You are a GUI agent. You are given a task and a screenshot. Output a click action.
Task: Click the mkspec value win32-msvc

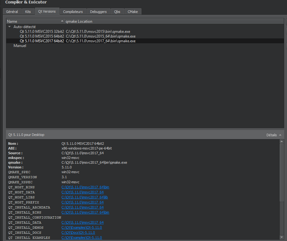click(71, 158)
